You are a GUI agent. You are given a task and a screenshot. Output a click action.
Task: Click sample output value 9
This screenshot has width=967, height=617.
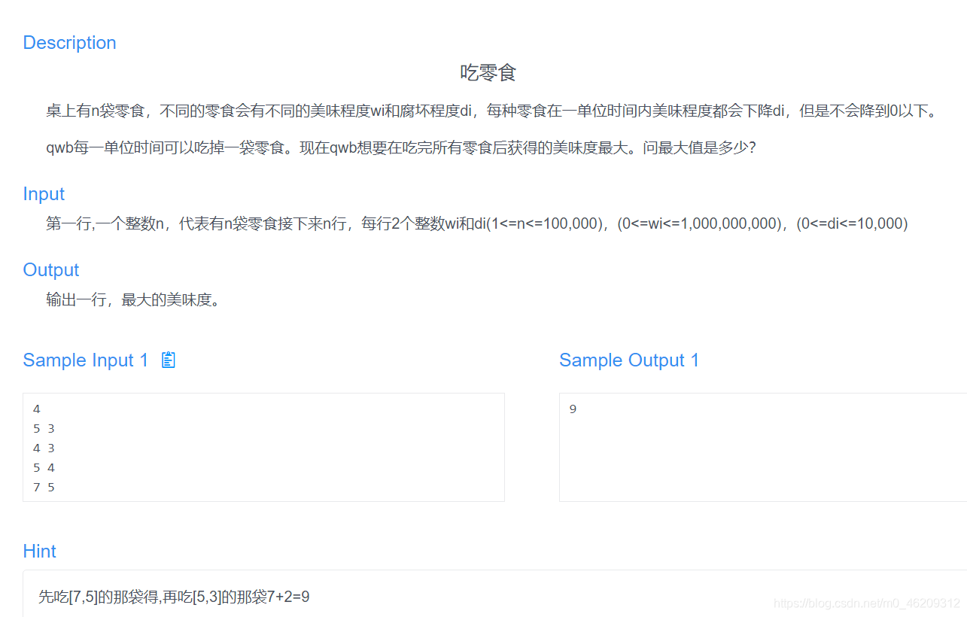[x=573, y=409]
